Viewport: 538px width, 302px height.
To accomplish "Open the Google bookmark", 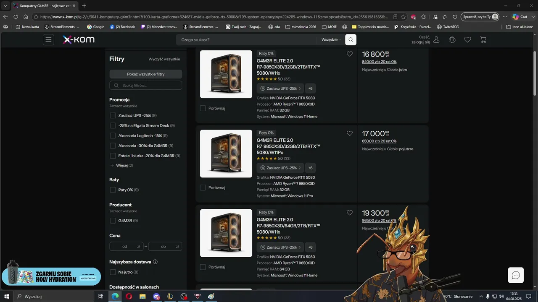I will pyautogui.click(x=95, y=27).
